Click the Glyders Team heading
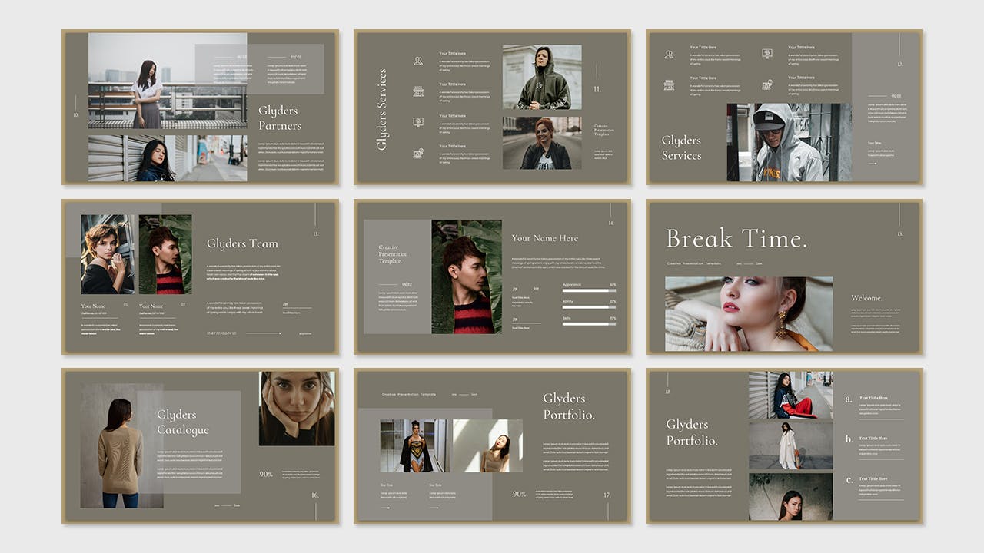Viewport: 984px width, 553px height. coord(242,243)
